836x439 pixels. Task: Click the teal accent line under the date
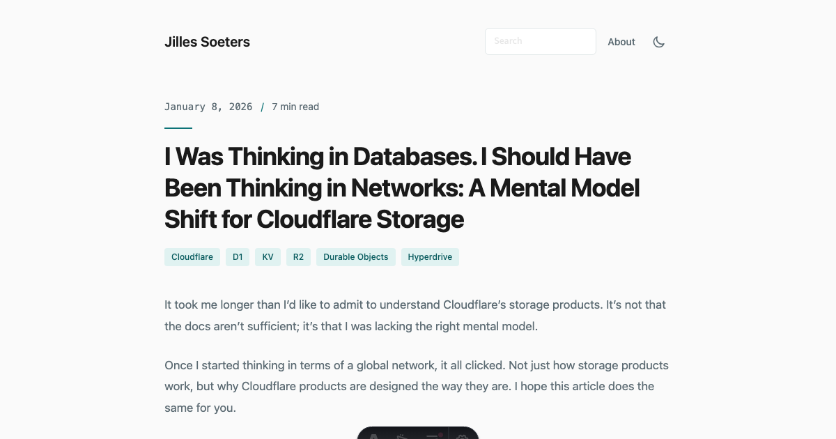click(178, 128)
